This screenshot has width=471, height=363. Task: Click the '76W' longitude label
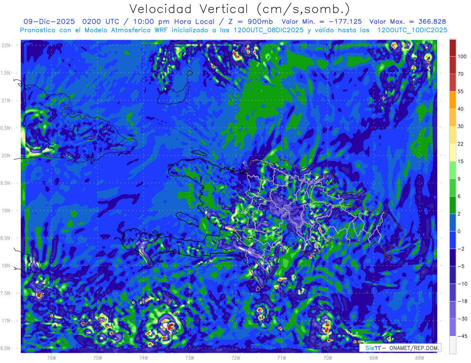51,358
